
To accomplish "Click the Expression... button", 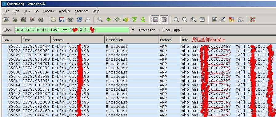I will coord(149,30).
